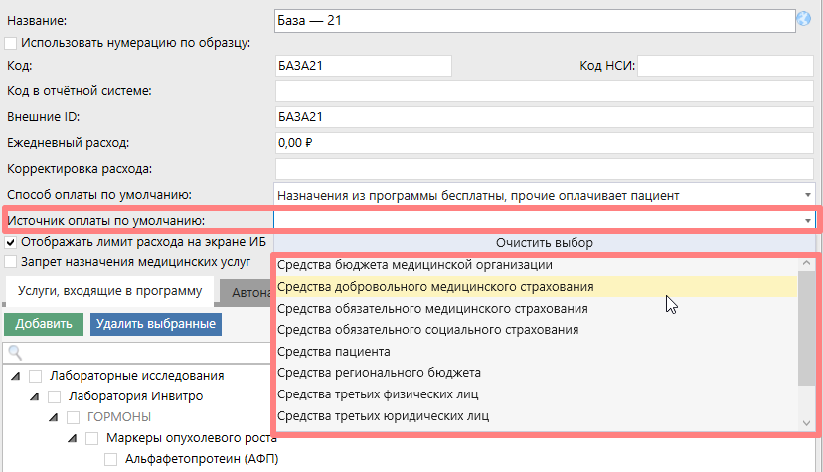Open the 'Способ оплаты по умолчанию' dropdown arrow
This screenshot has height=472, width=823.
[807, 195]
